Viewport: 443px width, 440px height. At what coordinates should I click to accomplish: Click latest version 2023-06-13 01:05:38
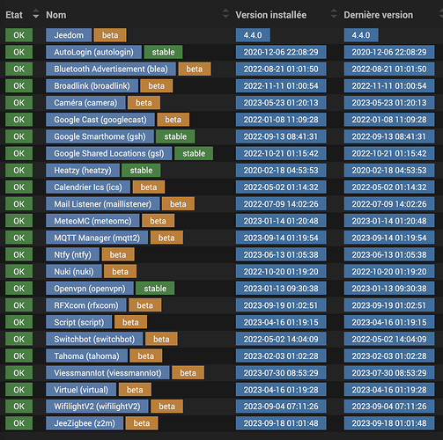[389, 254]
